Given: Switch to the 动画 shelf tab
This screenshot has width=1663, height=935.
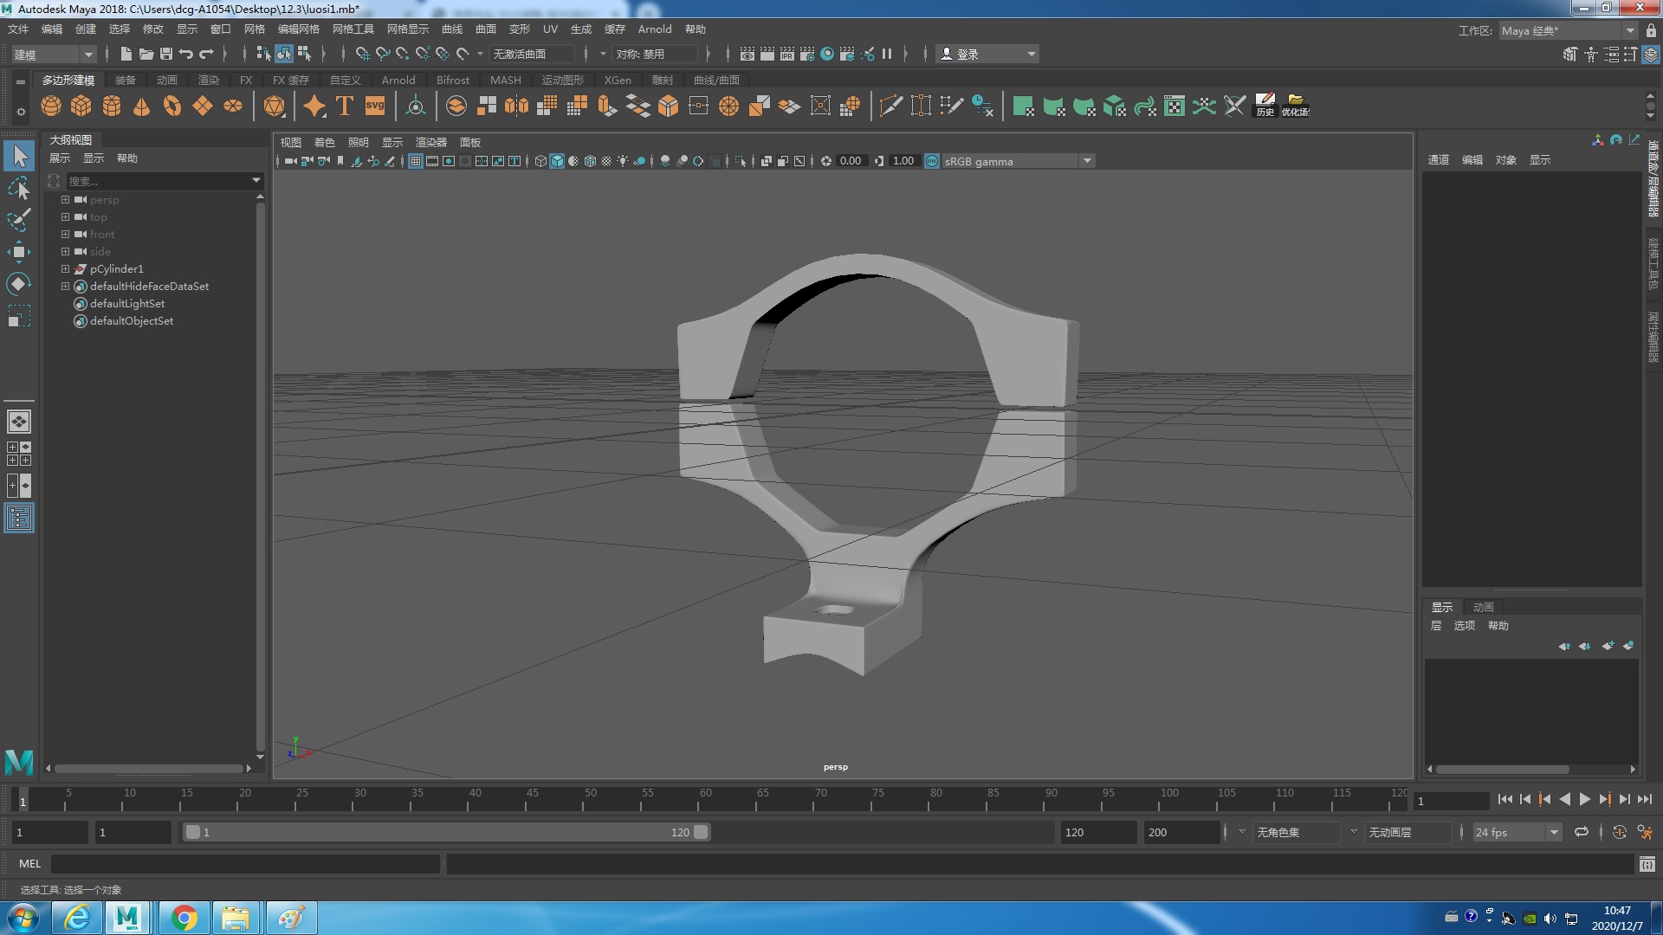Looking at the screenshot, I should (167, 80).
